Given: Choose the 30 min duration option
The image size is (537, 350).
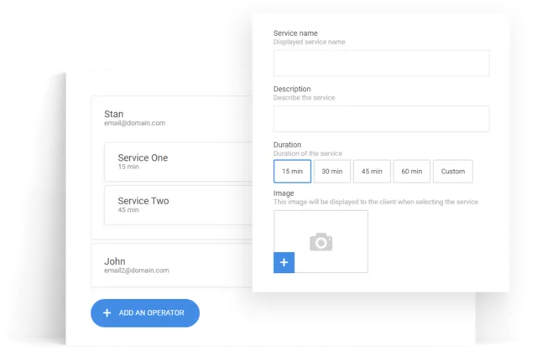Looking at the screenshot, I should pyautogui.click(x=331, y=172).
